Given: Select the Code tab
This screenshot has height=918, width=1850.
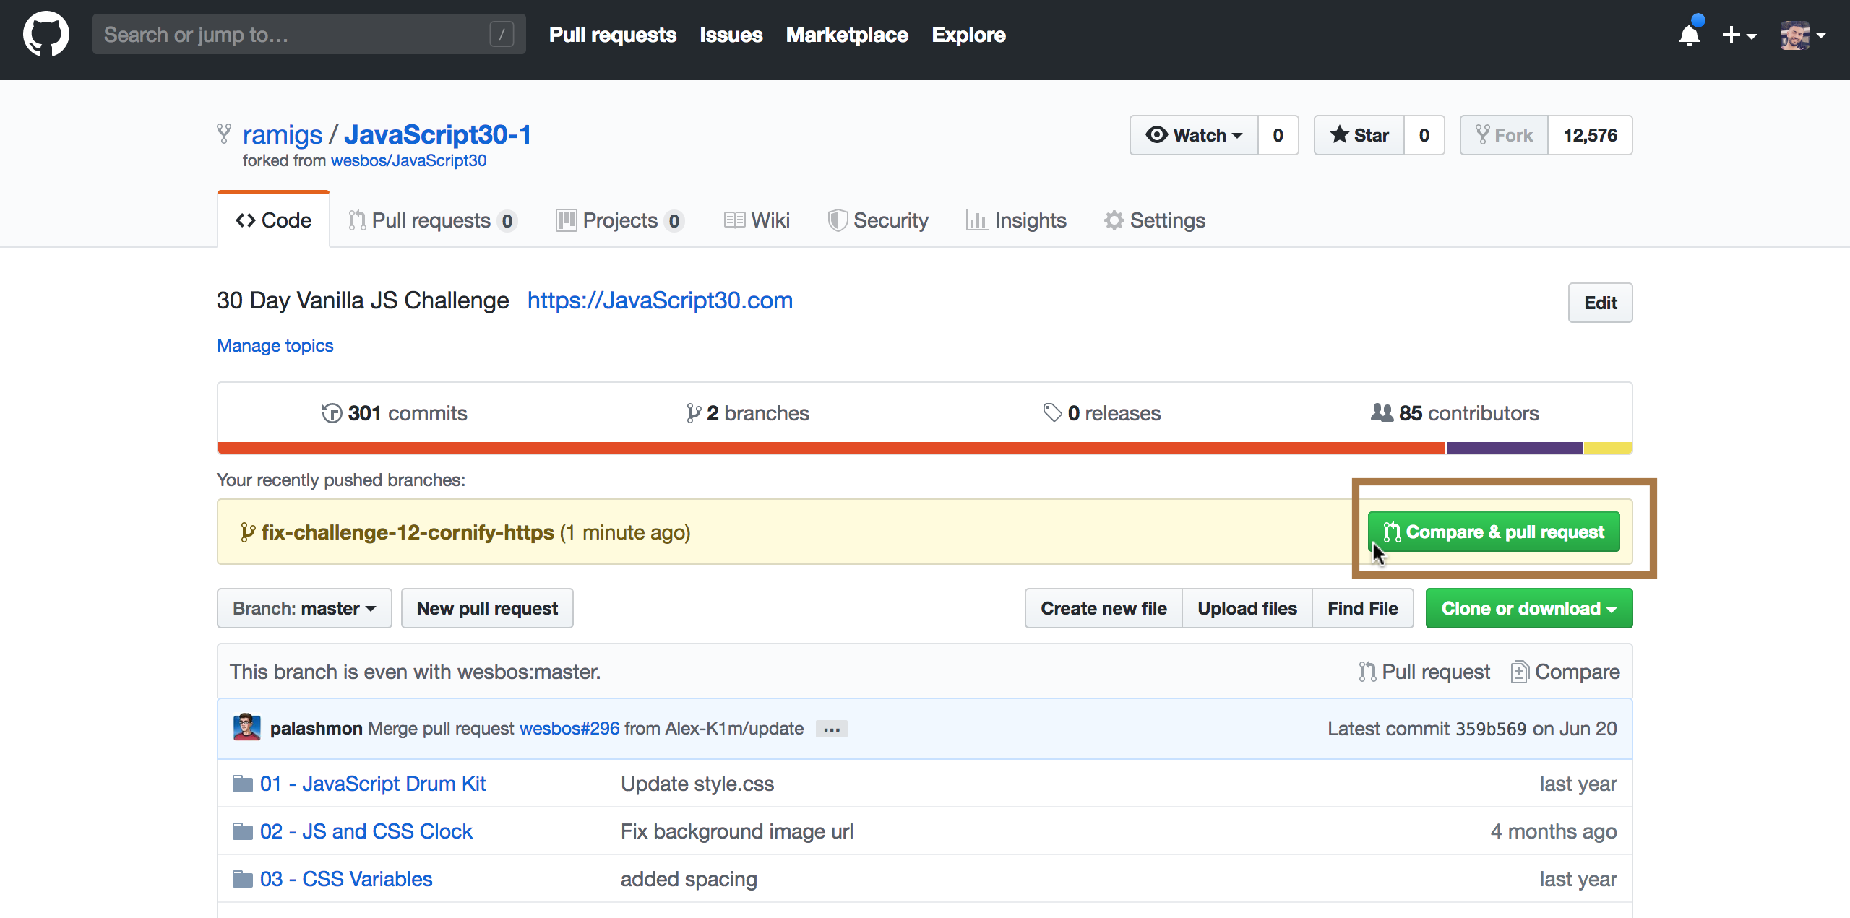Looking at the screenshot, I should [273, 220].
